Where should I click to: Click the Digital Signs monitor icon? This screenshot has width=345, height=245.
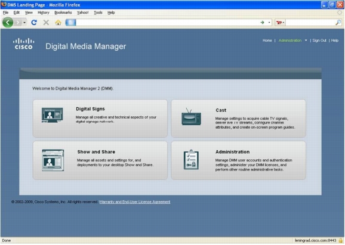[52, 115]
